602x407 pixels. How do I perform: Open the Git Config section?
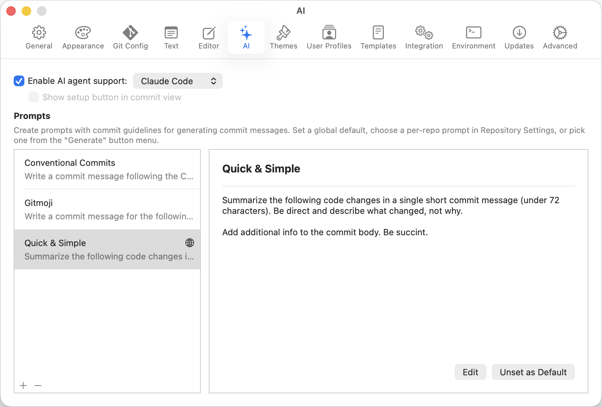(x=130, y=37)
